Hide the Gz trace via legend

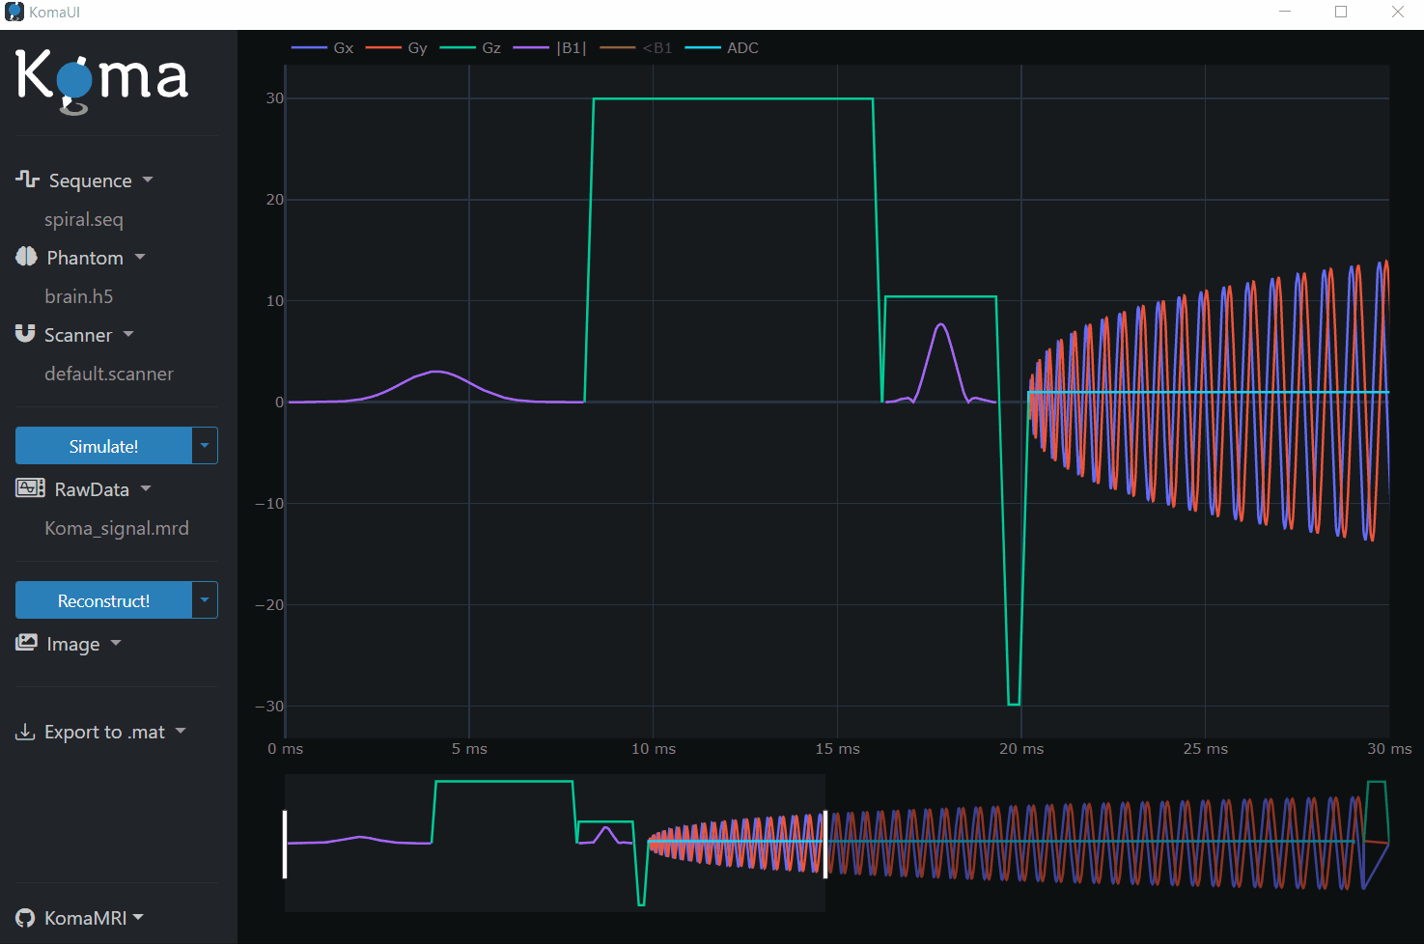[x=471, y=48]
